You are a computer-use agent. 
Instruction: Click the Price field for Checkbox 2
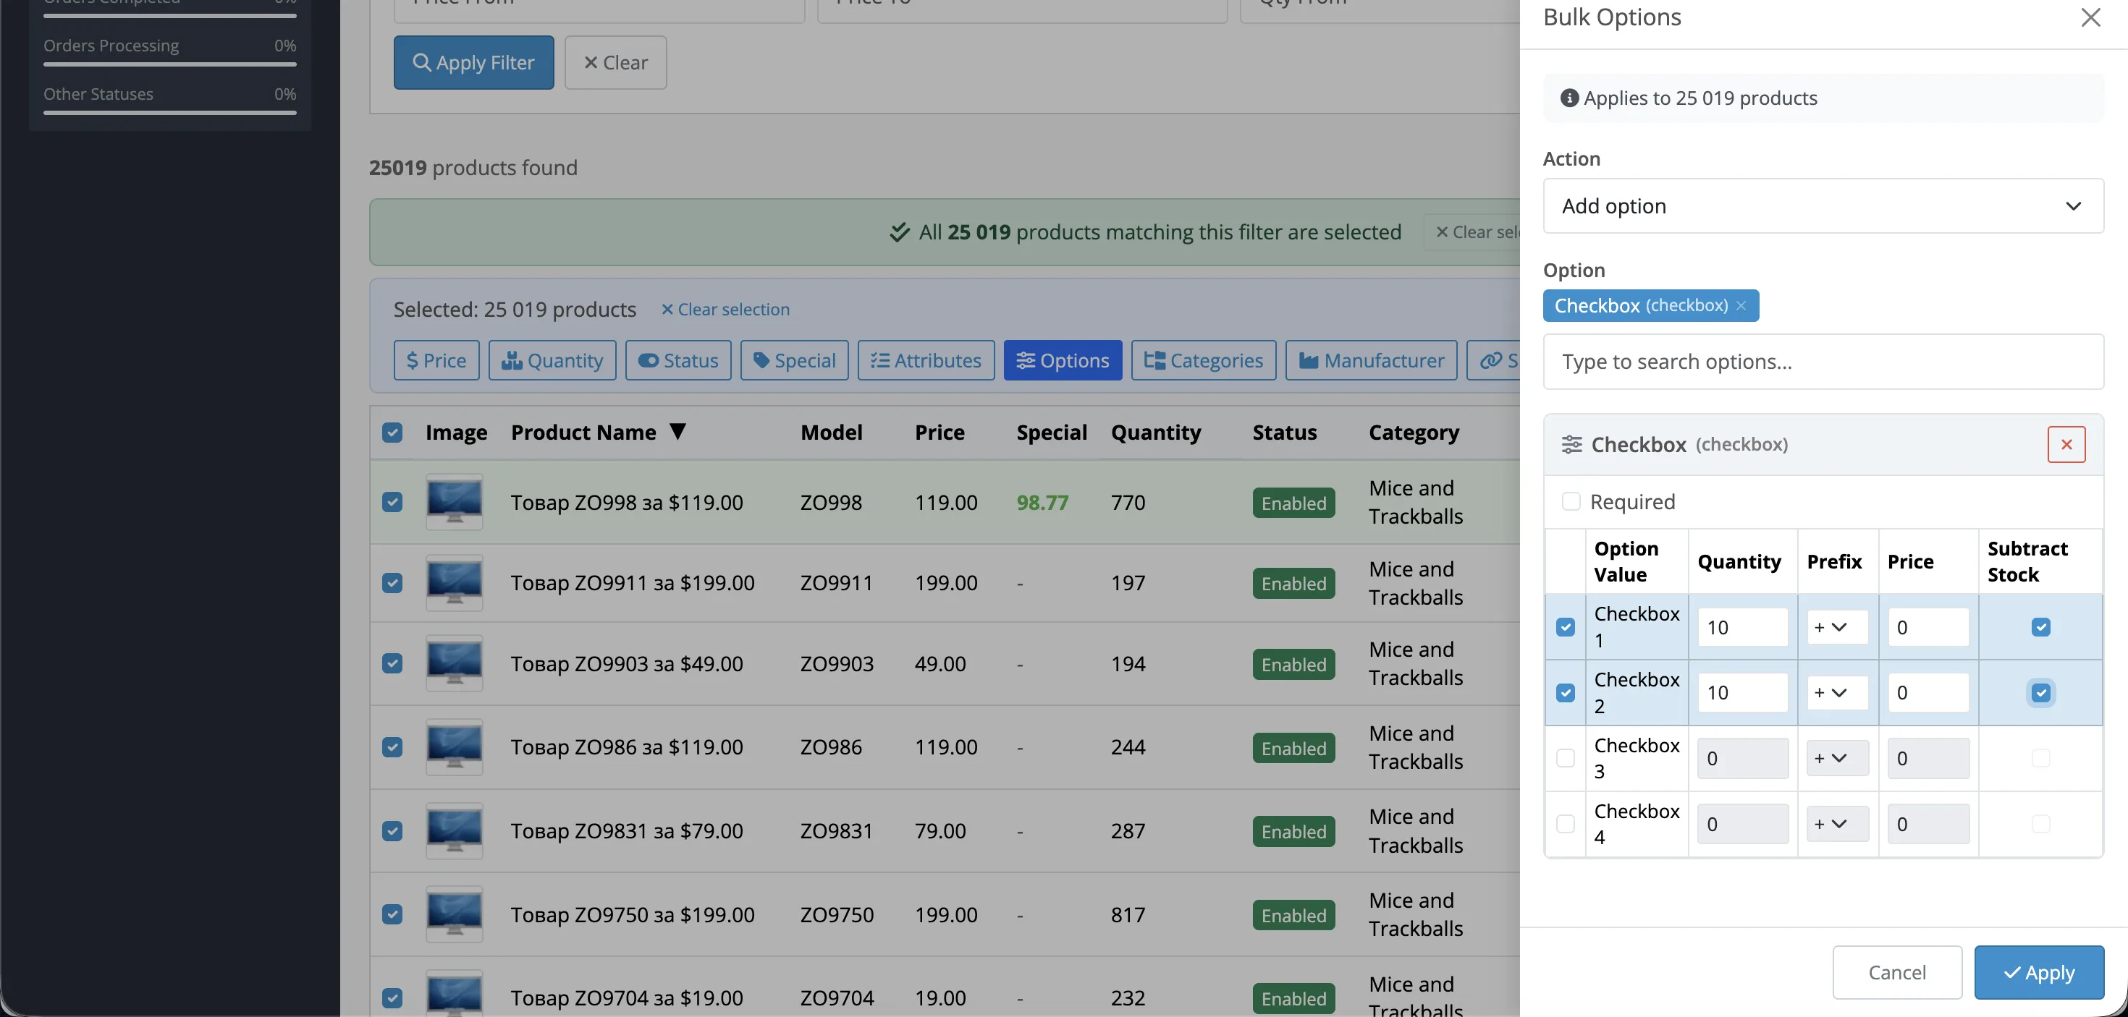click(x=1928, y=692)
